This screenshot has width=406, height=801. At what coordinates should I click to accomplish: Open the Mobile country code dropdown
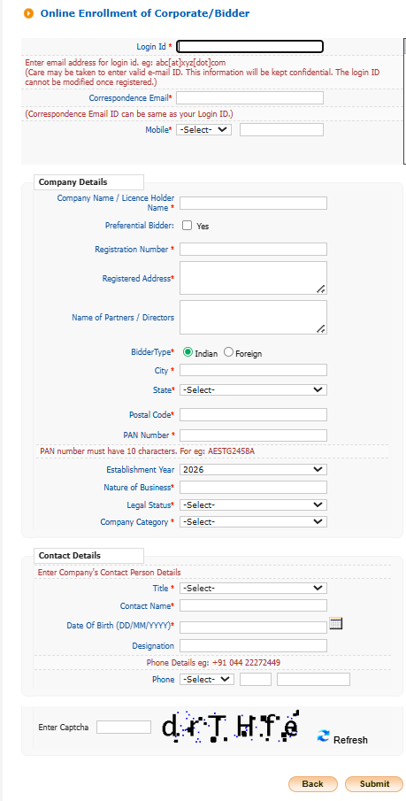click(x=203, y=130)
